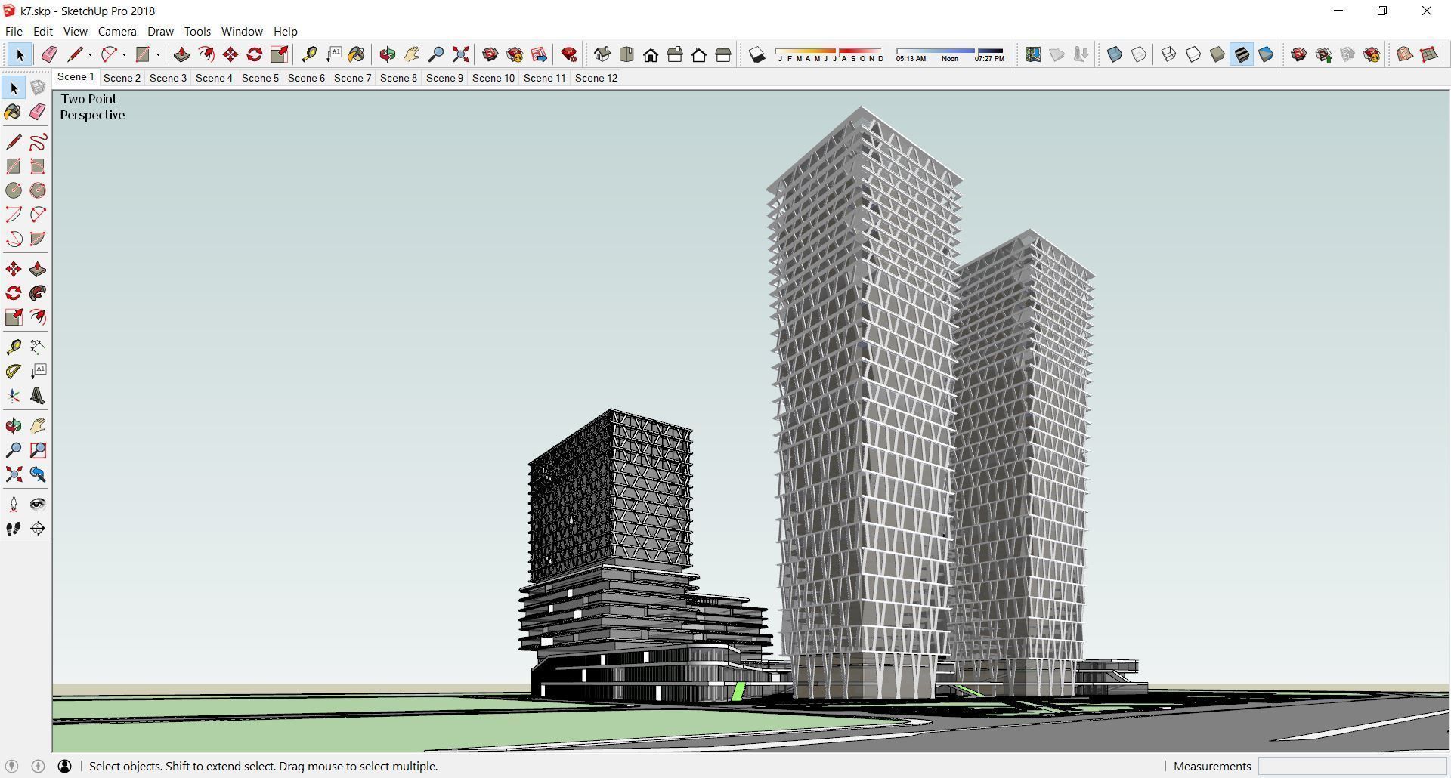Switch to Iso view icon
The image size is (1451, 778).
tap(602, 54)
